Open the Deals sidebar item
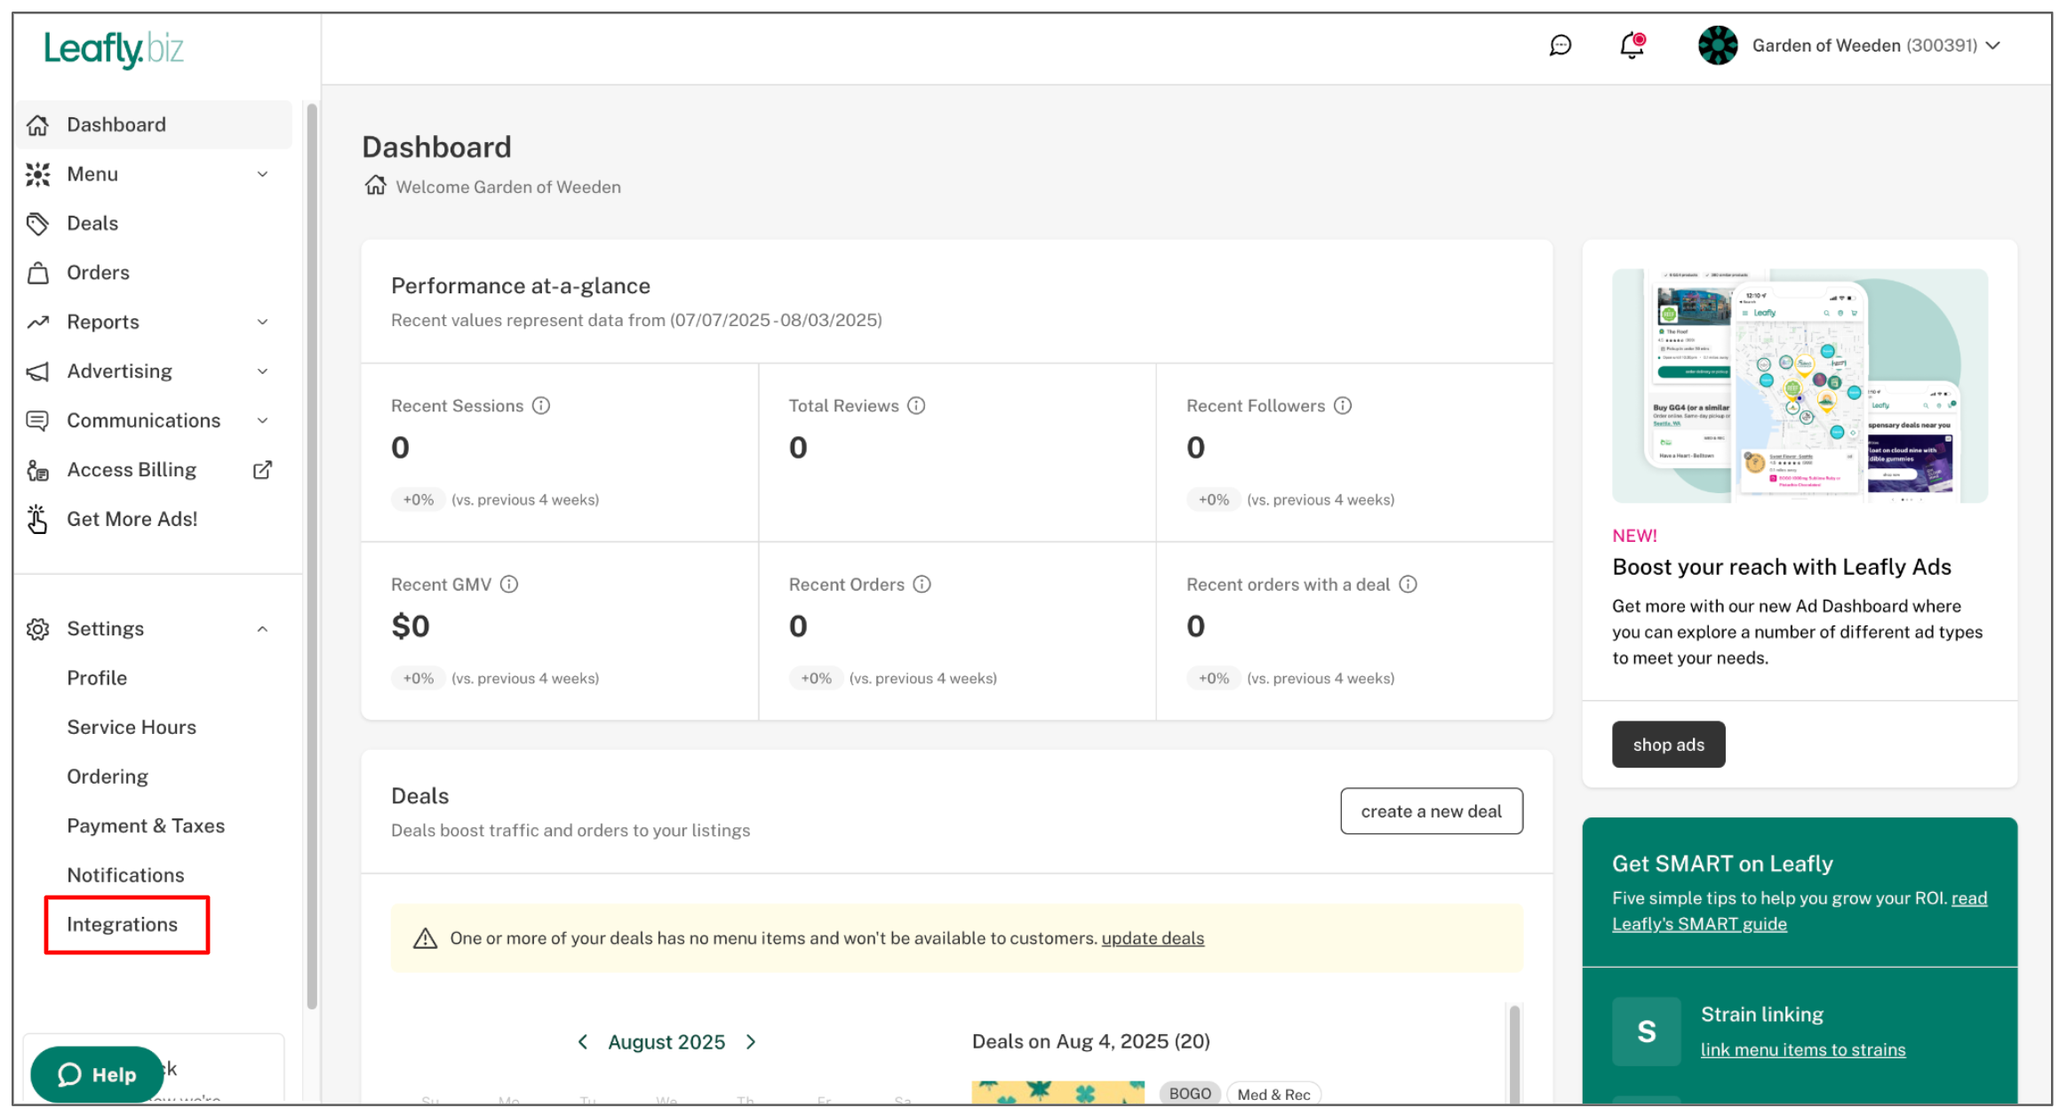This screenshot has width=2067, height=1116. click(x=92, y=224)
